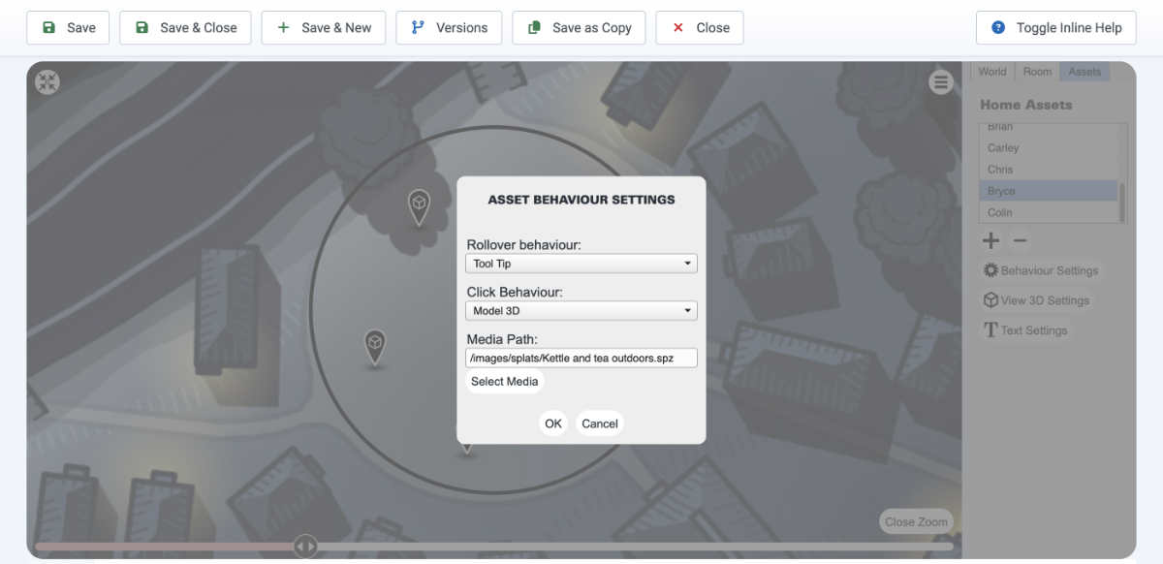Click the Save button
Viewport: 1163px width, 564px height.
[68, 28]
